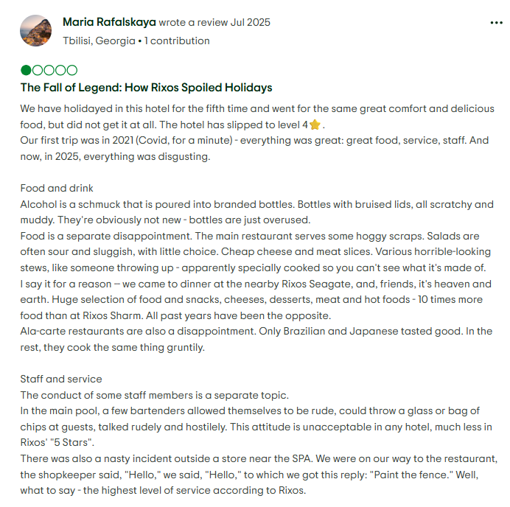Open Maria Rafalskaya's profile avatar
Image resolution: width=510 pixels, height=507 pixels.
pyautogui.click(x=36, y=31)
